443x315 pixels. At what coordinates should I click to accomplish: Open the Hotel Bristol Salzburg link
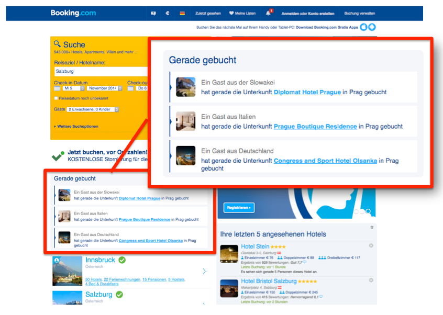tap(269, 281)
